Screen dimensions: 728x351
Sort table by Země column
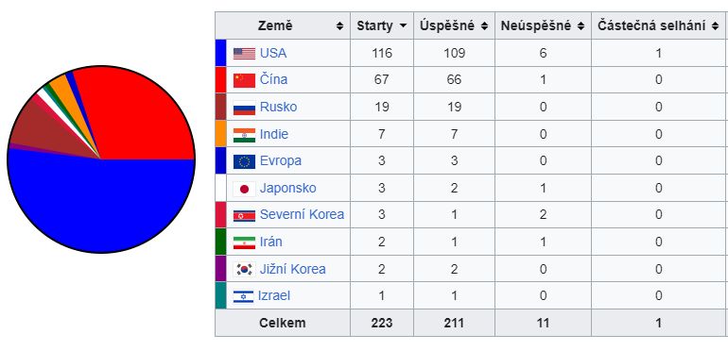point(339,26)
